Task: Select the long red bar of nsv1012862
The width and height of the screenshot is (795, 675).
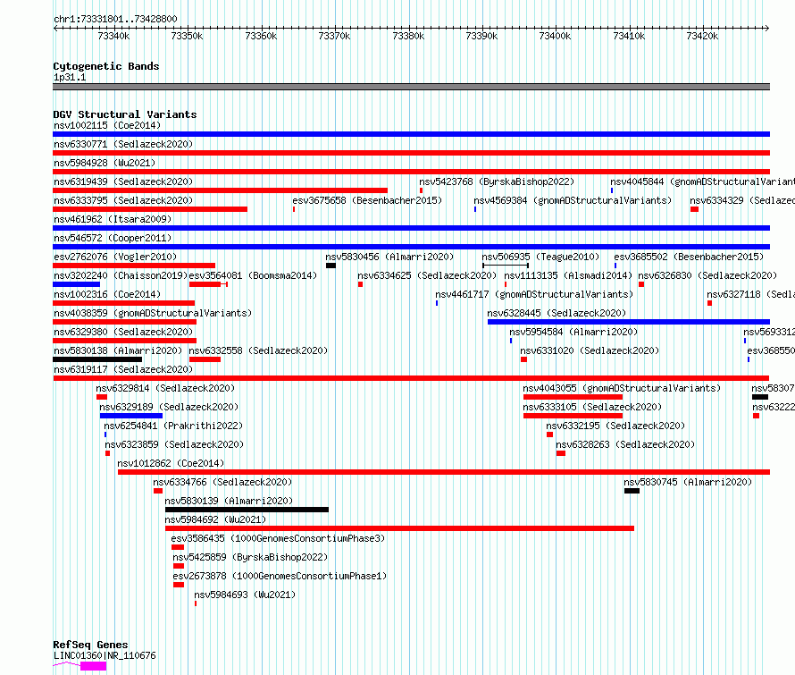Action: click(444, 472)
